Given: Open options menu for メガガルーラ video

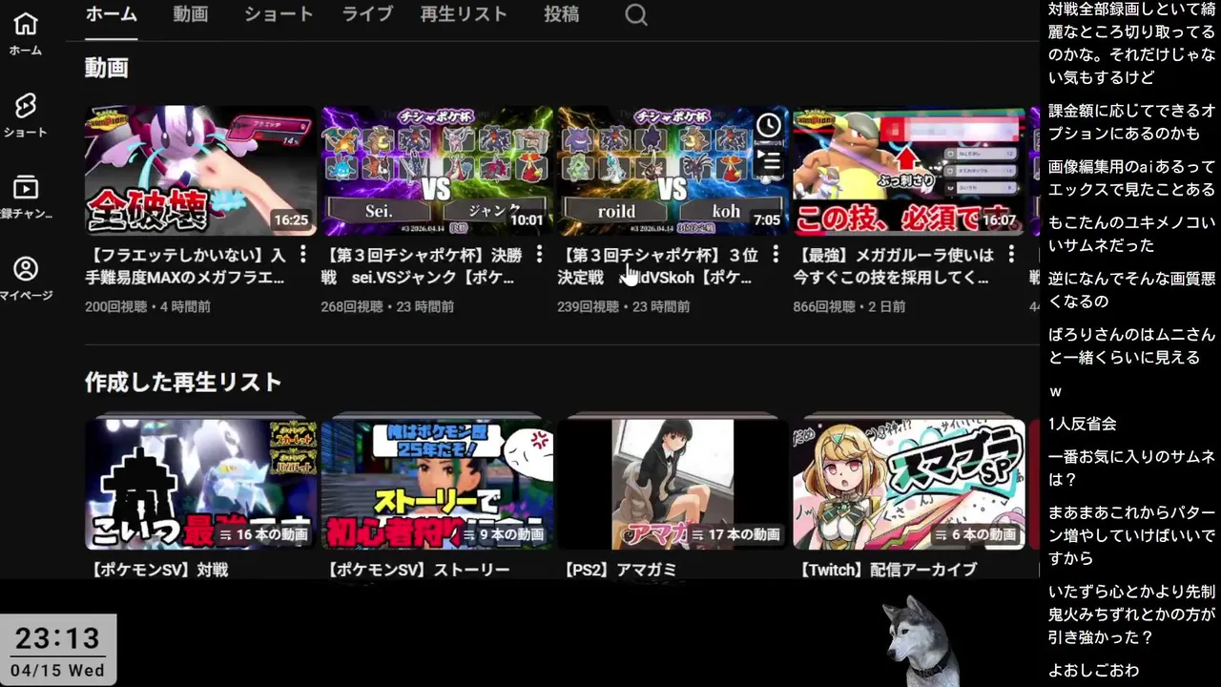Looking at the screenshot, I should [x=1011, y=255].
